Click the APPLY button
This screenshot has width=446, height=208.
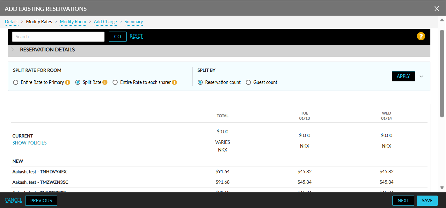403,76
